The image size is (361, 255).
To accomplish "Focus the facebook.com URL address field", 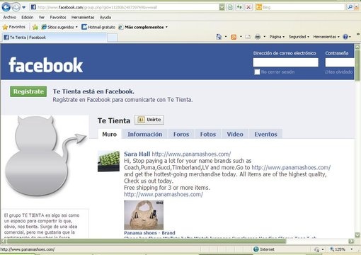I will point(127,7).
